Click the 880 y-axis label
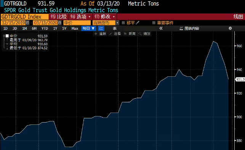 239,140
